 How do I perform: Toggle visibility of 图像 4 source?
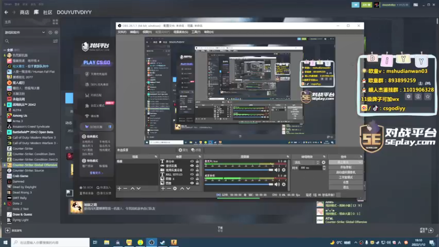(192, 179)
